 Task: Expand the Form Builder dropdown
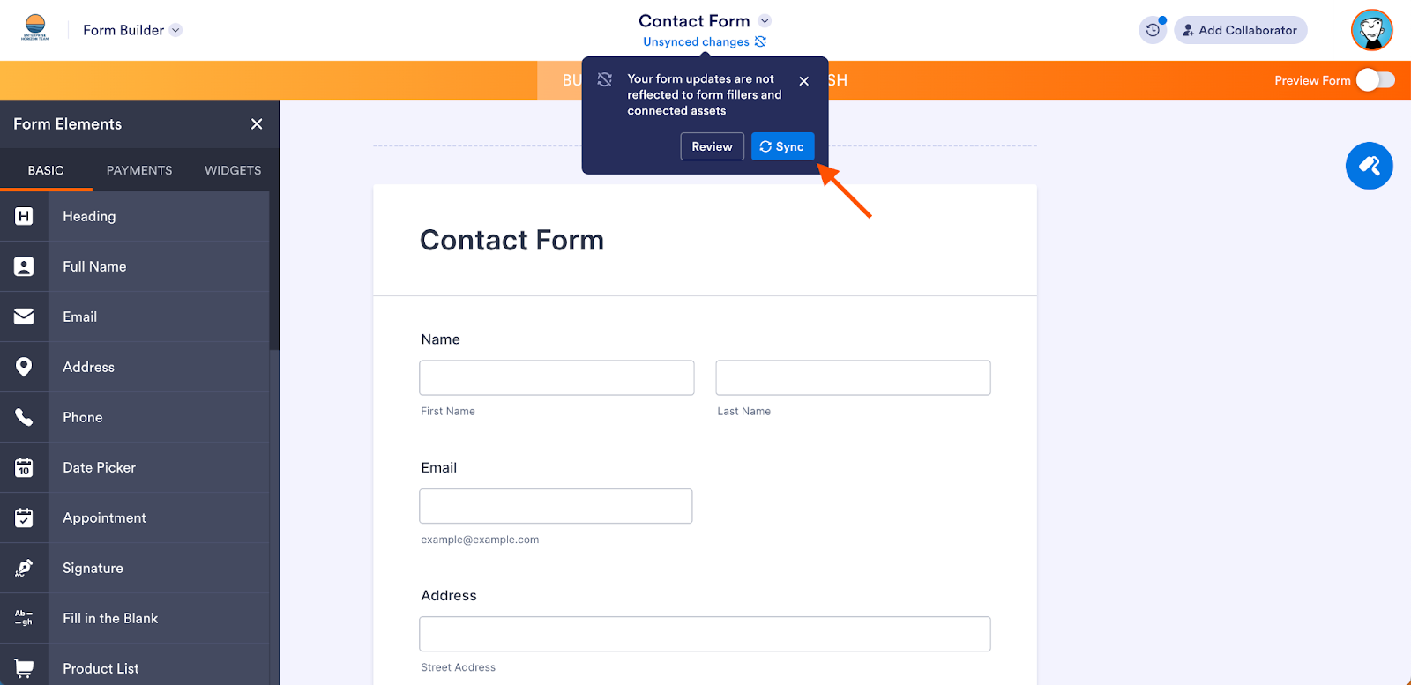coord(175,30)
